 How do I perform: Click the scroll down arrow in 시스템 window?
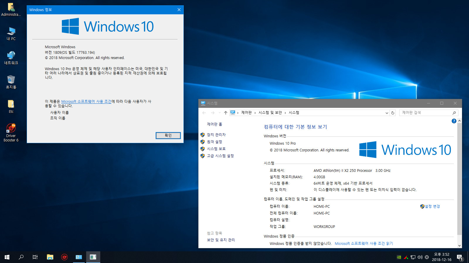459,245
